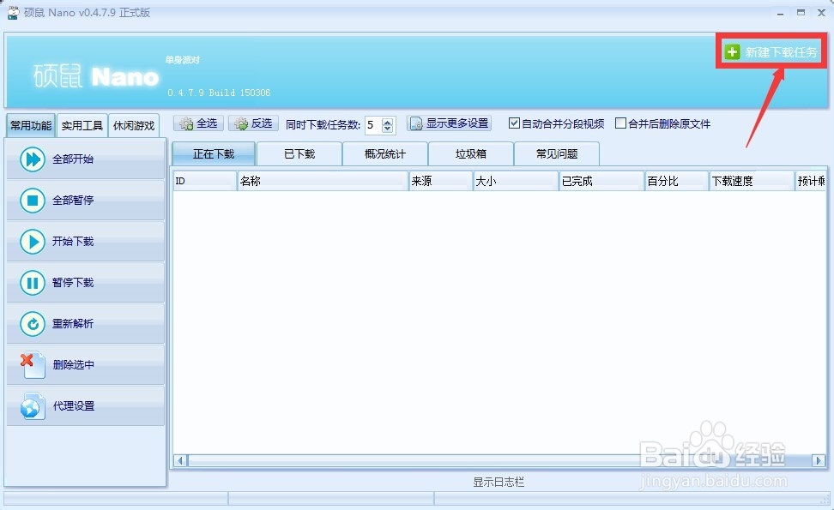The height and width of the screenshot is (510, 834).
Task: Click the 硕鼠 app icon in title bar
Action: click(13, 12)
